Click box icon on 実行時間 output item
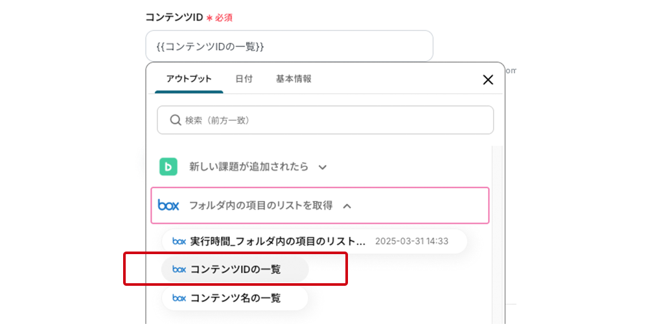The height and width of the screenshot is (333, 648). [x=179, y=241]
